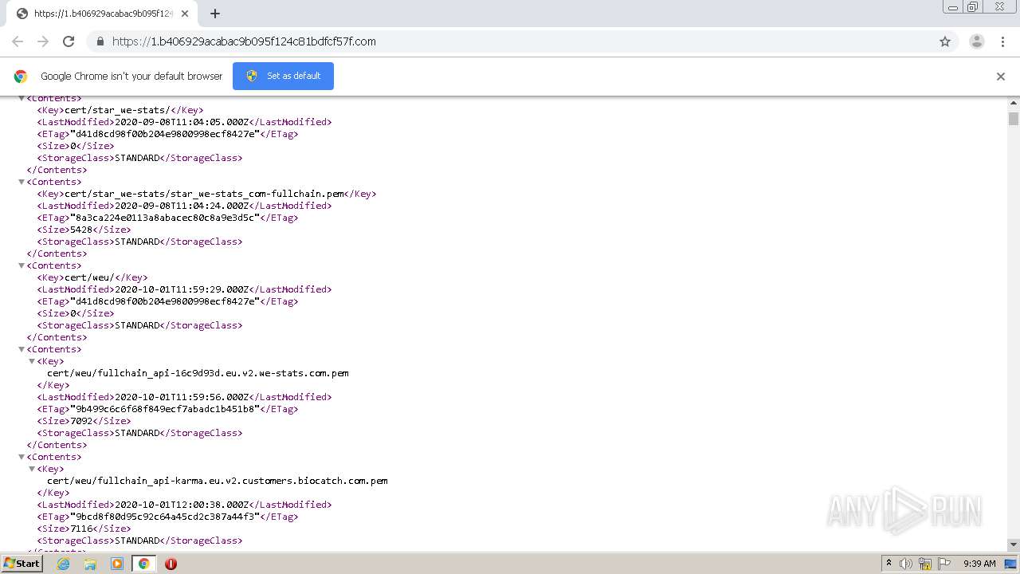Select the open browser tab
Viewport: 1020px width, 574px height.
(x=101, y=14)
